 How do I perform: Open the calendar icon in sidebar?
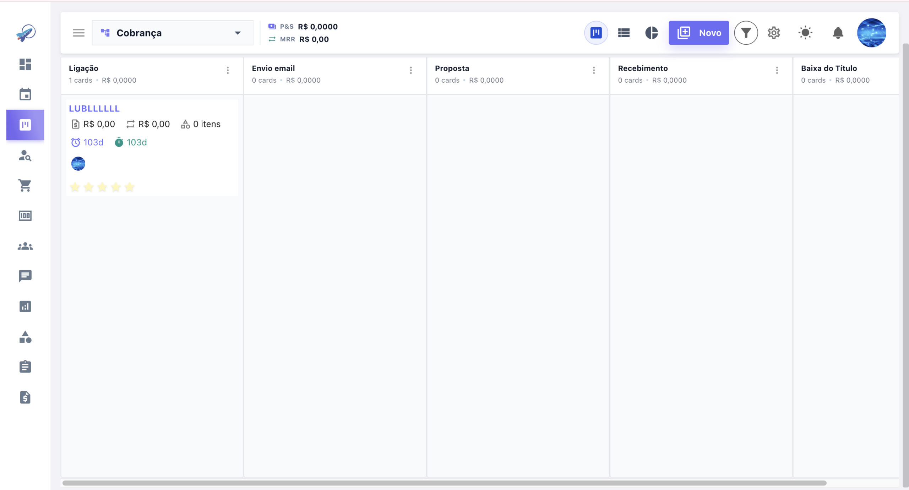(25, 94)
